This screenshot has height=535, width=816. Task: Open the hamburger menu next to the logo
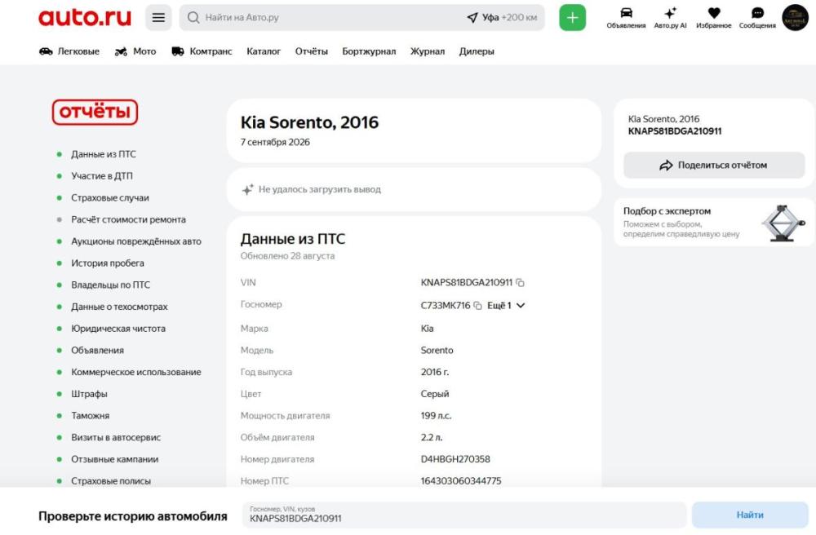click(158, 18)
